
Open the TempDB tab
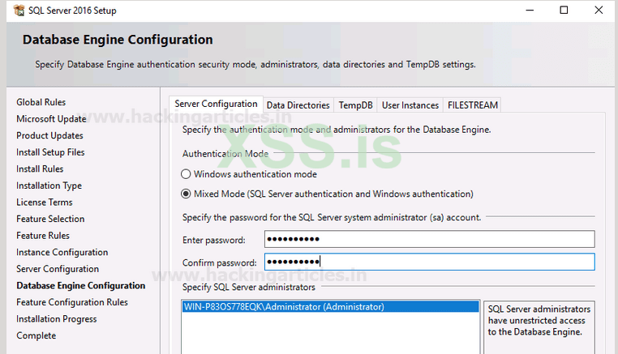[355, 105]
